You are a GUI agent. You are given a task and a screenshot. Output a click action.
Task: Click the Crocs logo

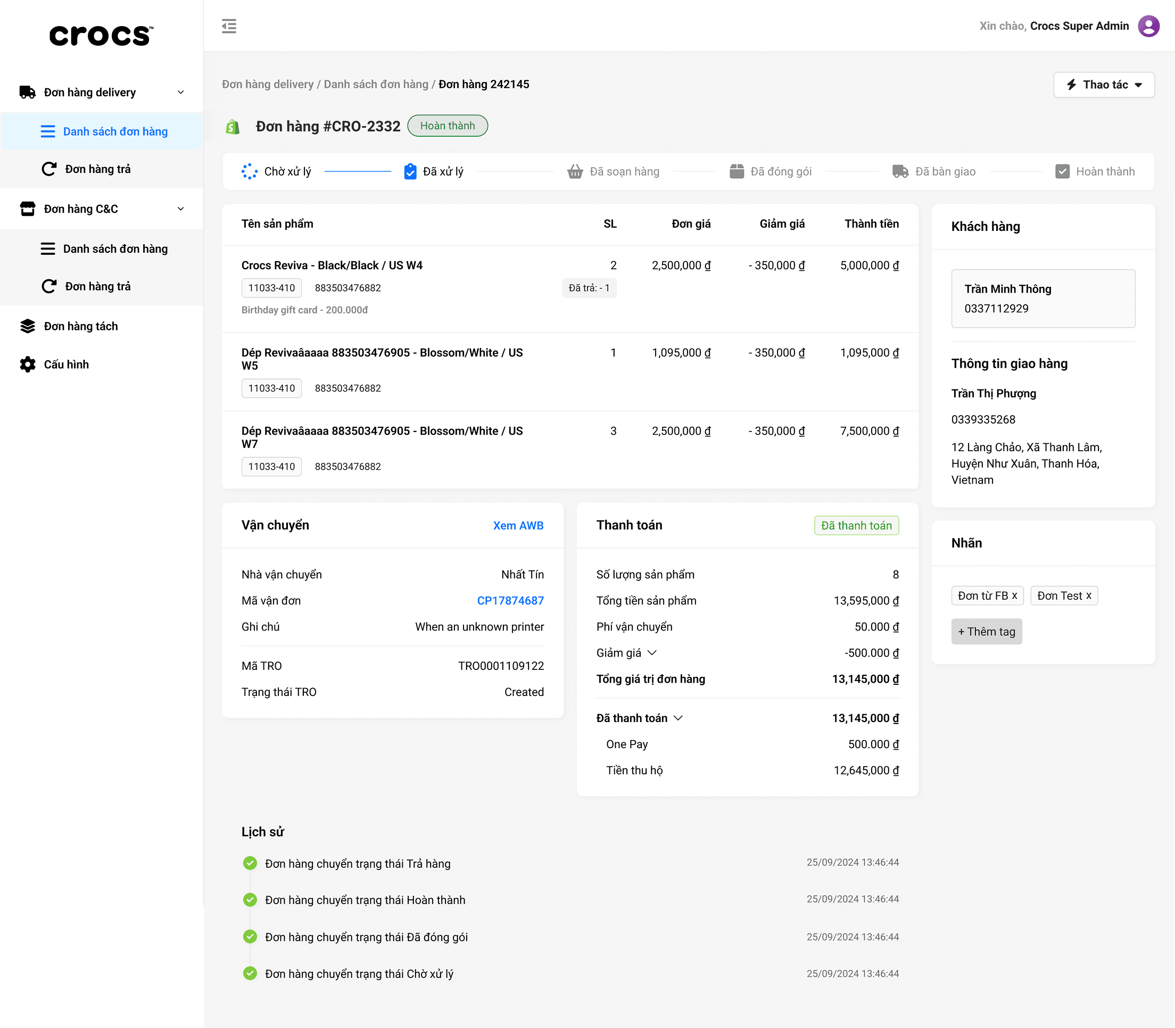tap(102, 36)
